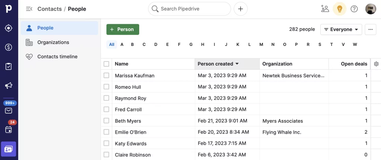
Task: Select the Beth Myers row checkbox
Action: [x=106, y=121]
